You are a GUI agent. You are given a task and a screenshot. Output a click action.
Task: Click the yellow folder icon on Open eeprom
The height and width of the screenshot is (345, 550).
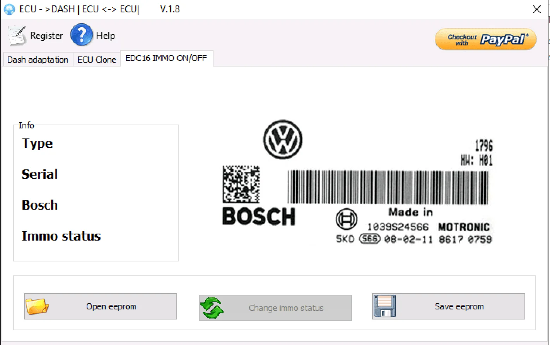pyautogui.click(x=37, y=306)
